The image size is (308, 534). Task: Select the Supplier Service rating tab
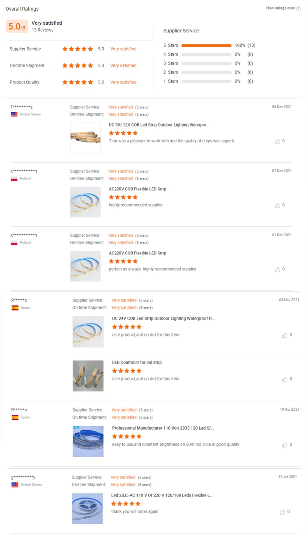[25, 49]
